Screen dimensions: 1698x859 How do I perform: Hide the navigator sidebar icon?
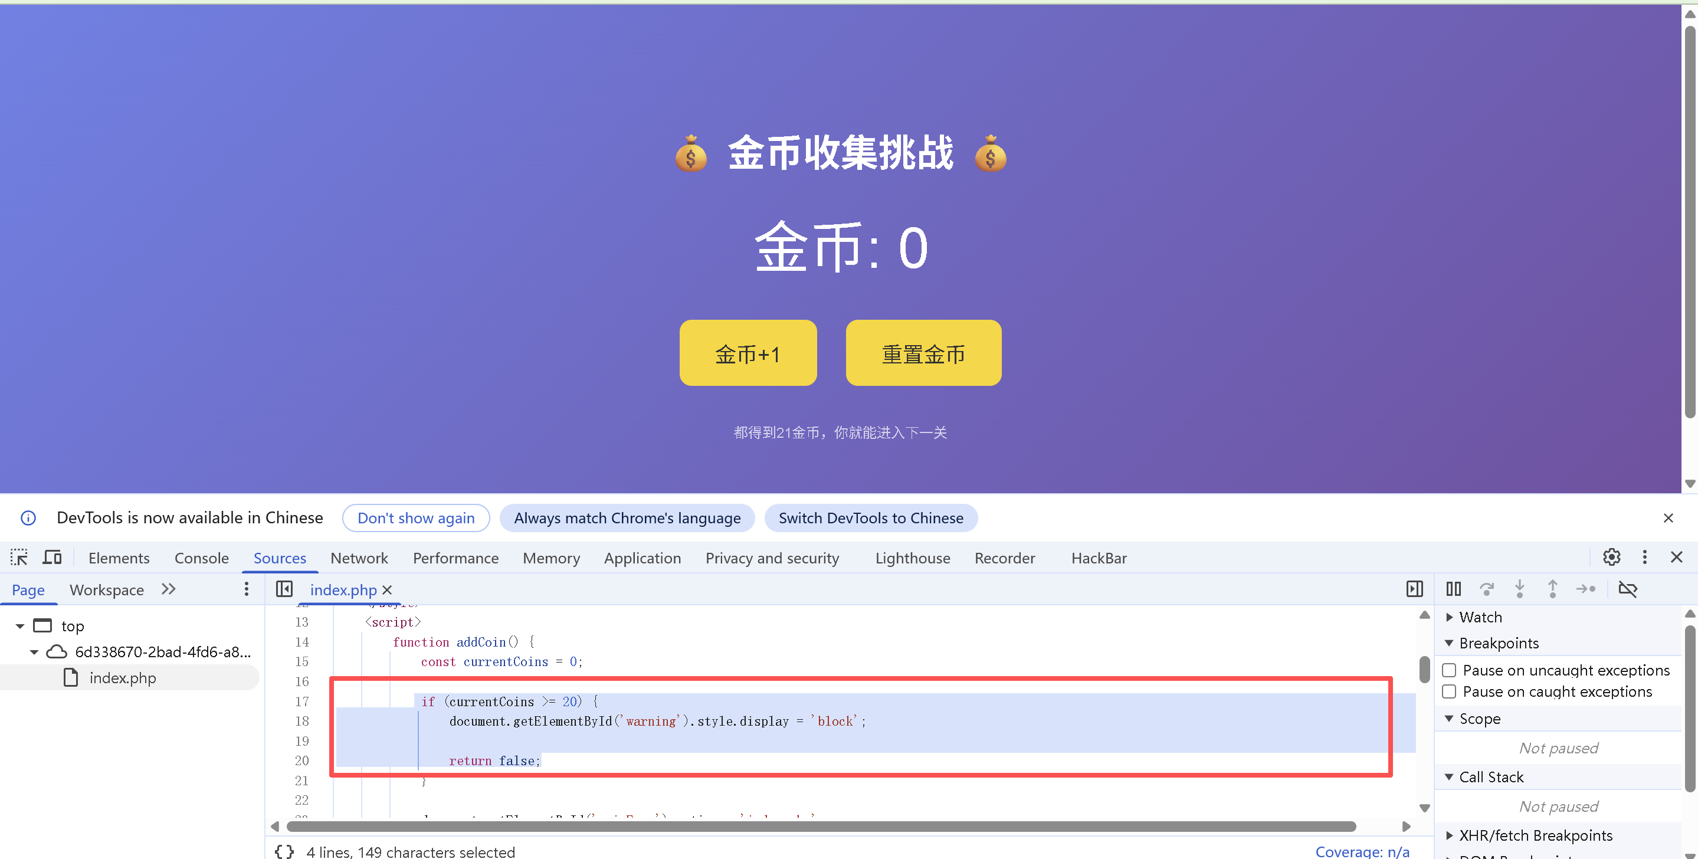(x=284, y=589)
